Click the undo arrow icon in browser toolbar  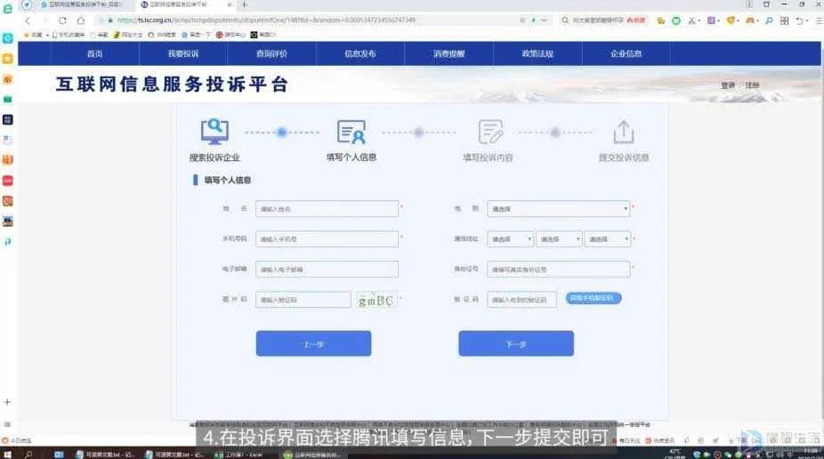click(x=800, y=20)
